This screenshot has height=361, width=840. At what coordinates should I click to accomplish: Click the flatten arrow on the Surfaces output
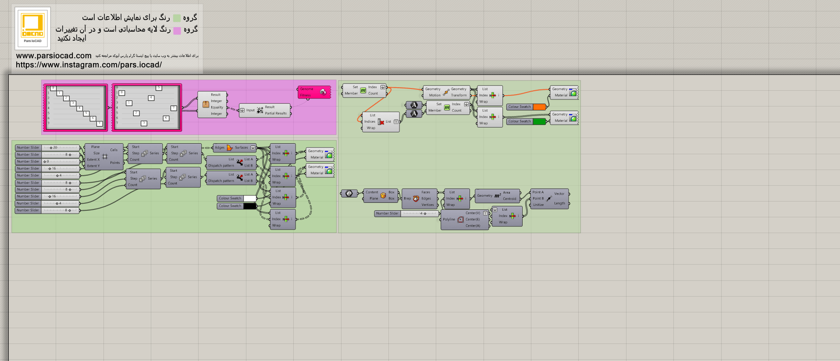(253, 148)
